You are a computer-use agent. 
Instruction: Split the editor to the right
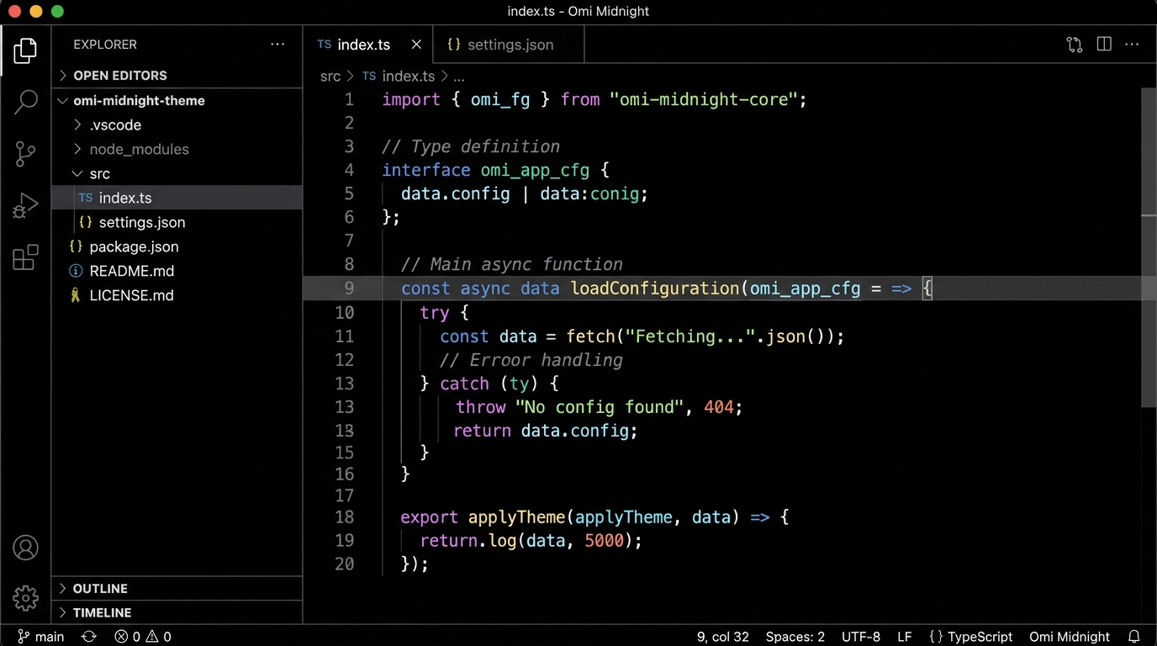coord(1104,45)
